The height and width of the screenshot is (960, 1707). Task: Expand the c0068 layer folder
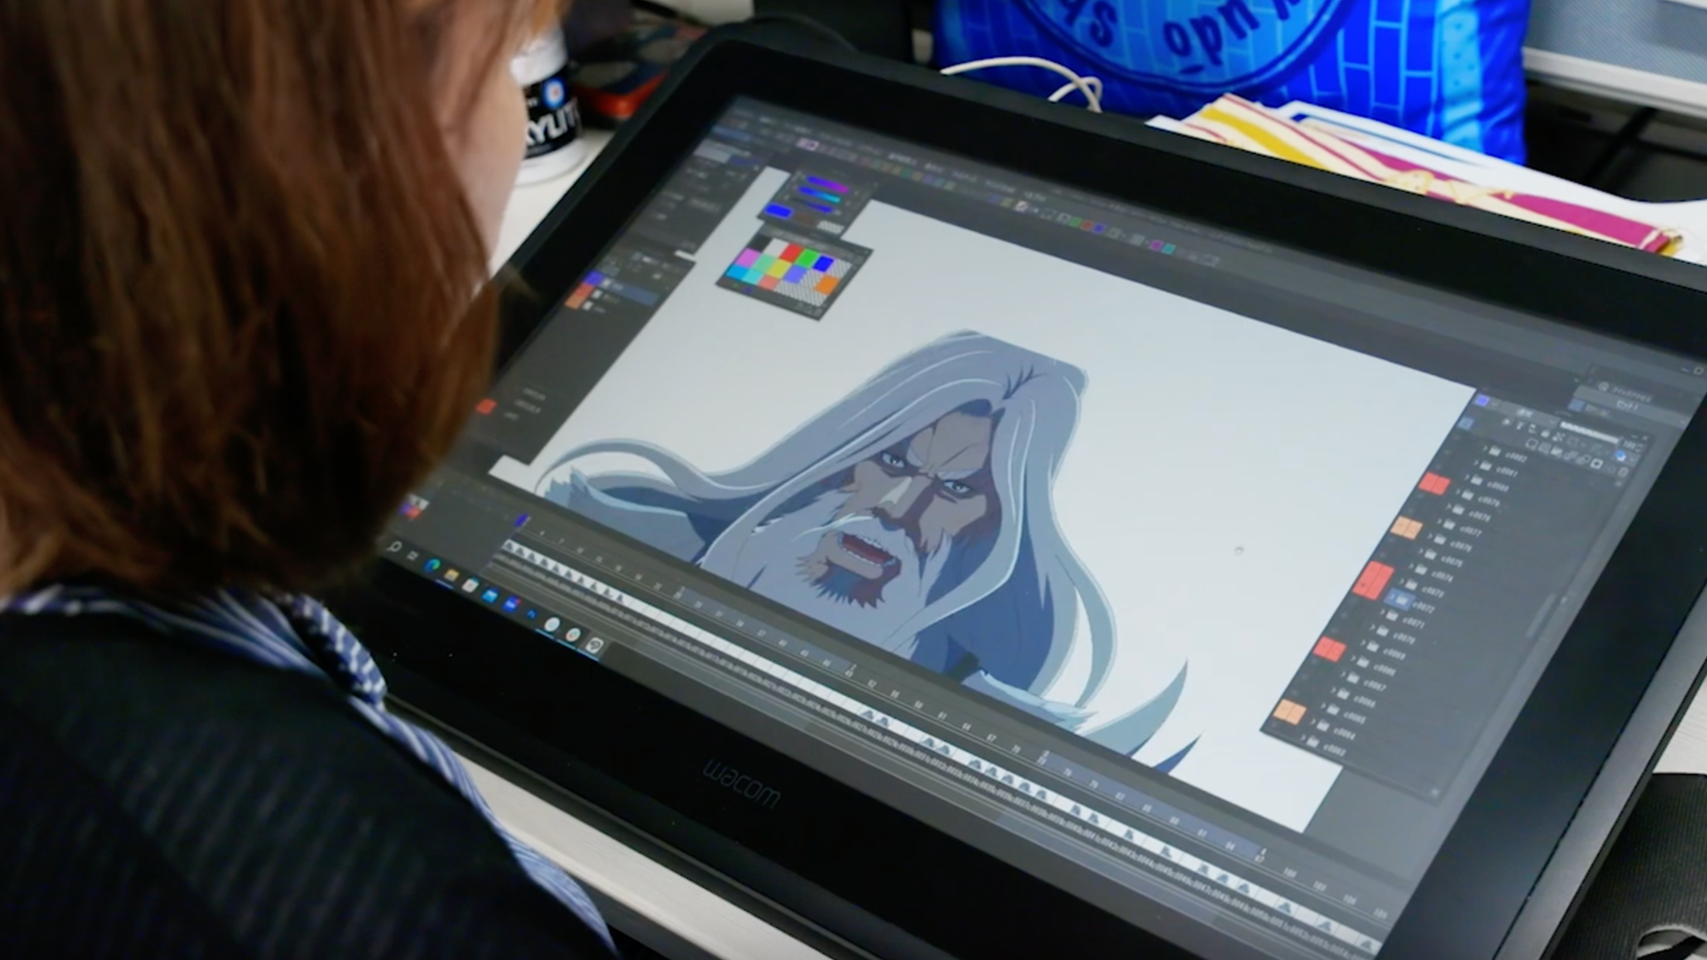pos(1353,658)
